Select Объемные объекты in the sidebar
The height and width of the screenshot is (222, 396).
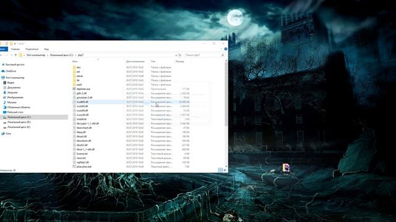coord(19,107)
